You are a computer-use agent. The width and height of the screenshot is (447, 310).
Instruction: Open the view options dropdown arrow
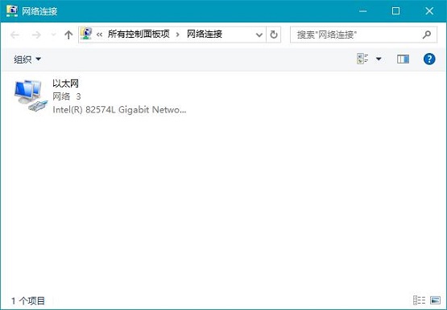point(379,59)
